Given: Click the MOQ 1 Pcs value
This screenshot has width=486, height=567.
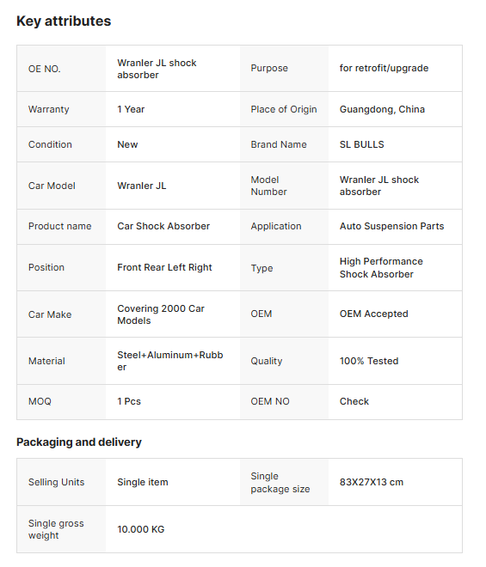Looking at the screenshot, I should click(129, 401).
